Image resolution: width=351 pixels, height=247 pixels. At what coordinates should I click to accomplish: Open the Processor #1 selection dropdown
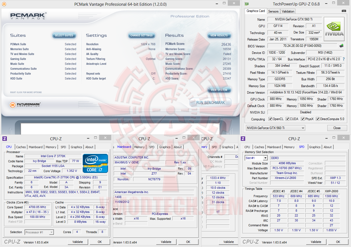39,232
